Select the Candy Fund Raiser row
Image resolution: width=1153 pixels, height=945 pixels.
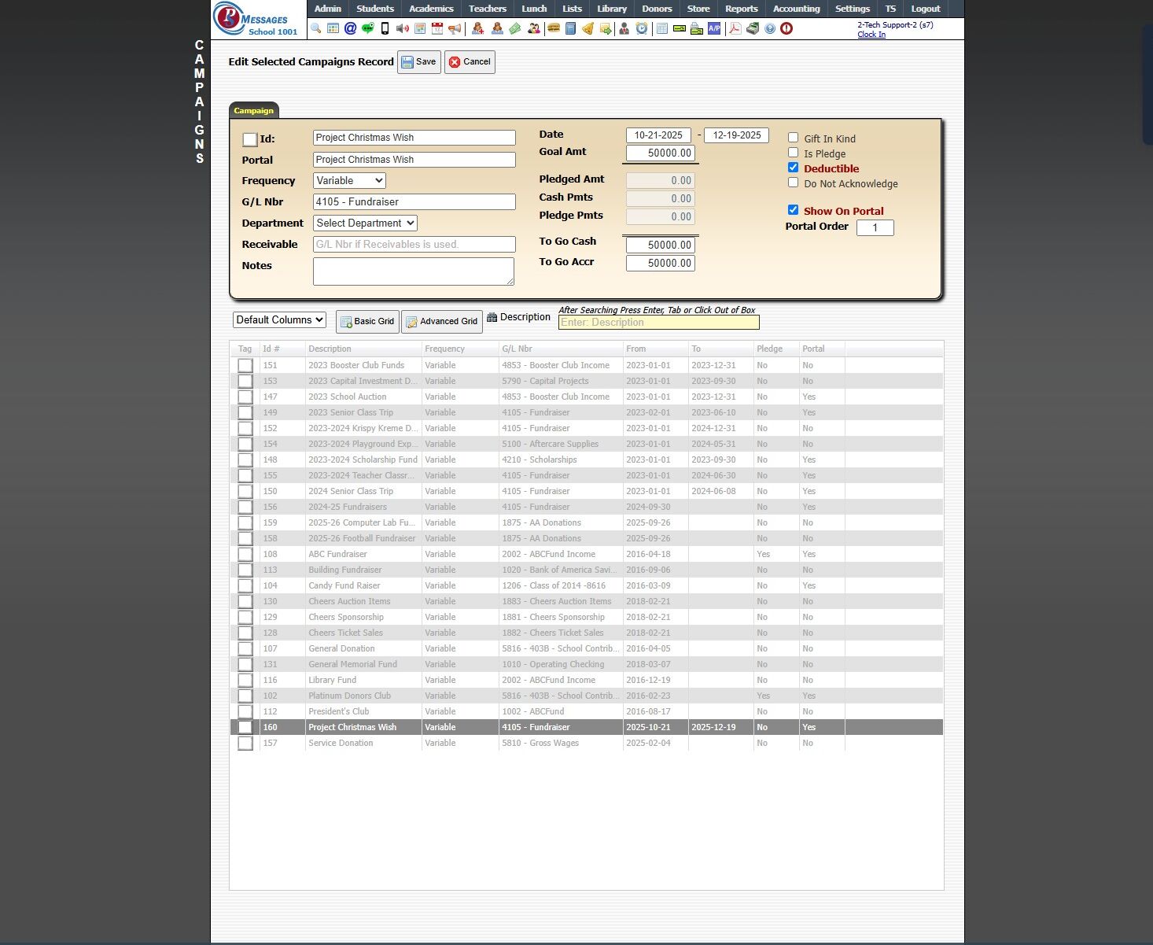[x=587, y=585]
